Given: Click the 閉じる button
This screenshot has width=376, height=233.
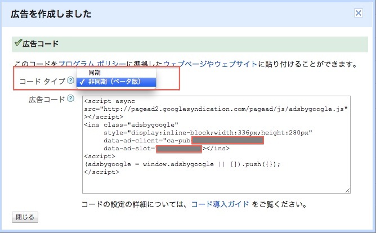Looking at the screenshot, I should [x=25, y=217].
